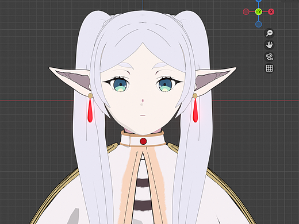Click the green -Y axis gizmo circle
The image size is (299, 224).
tap(259, 12)
